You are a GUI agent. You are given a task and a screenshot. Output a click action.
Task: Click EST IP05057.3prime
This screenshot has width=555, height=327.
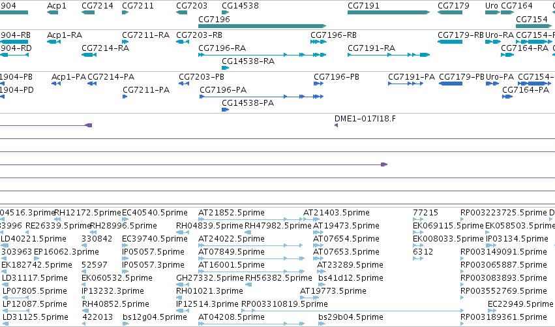tap(153, 265)
